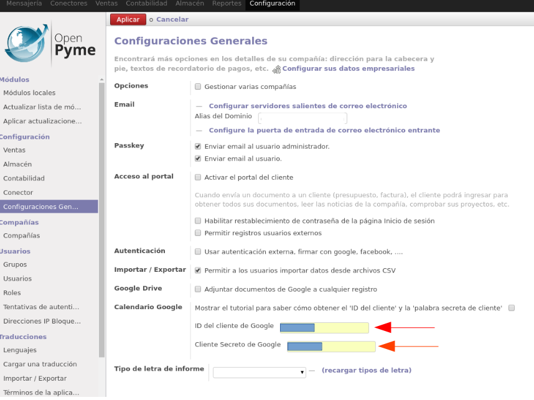Open the Mensajería top menu
This screenshot has width=534, height=400.
coord(24,3)
